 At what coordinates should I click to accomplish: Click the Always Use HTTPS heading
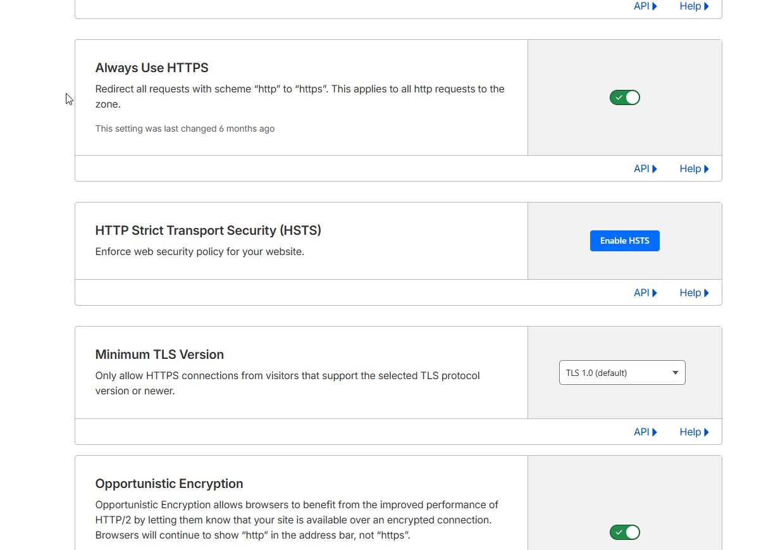[152, 68]
